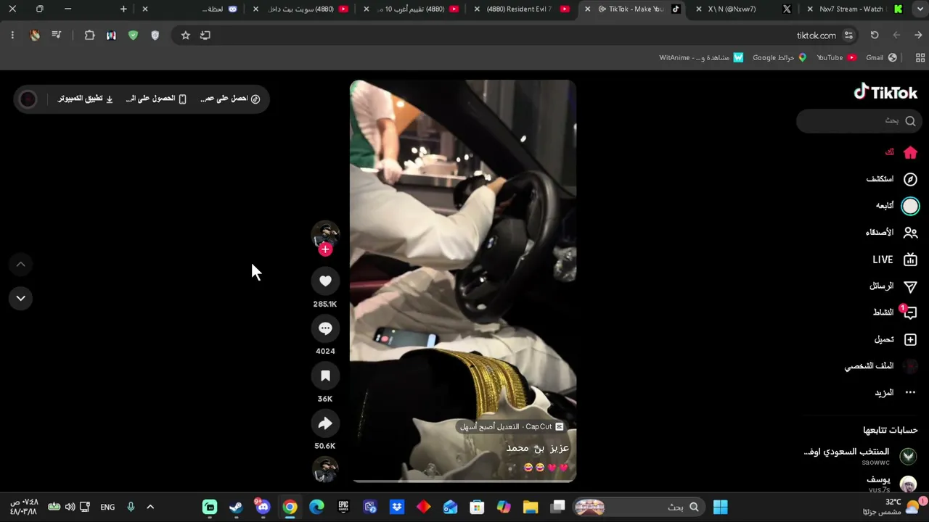Expand the More (المزيد) menu
This screenshot has width=929, height=522.
pos(895,393)
